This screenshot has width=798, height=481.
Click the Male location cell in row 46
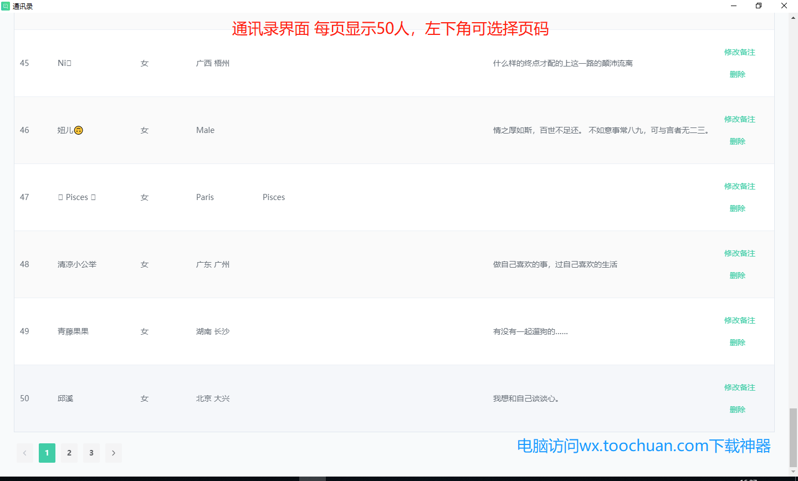205,130
